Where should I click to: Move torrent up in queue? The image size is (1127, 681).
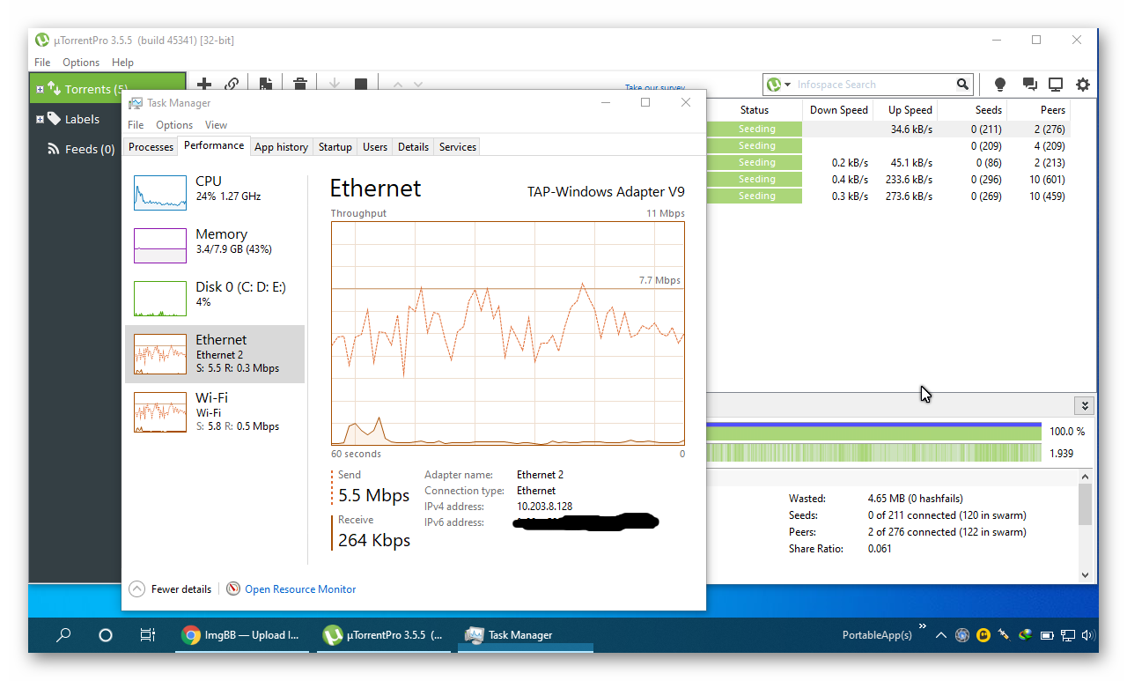click(x=397, y=85)
